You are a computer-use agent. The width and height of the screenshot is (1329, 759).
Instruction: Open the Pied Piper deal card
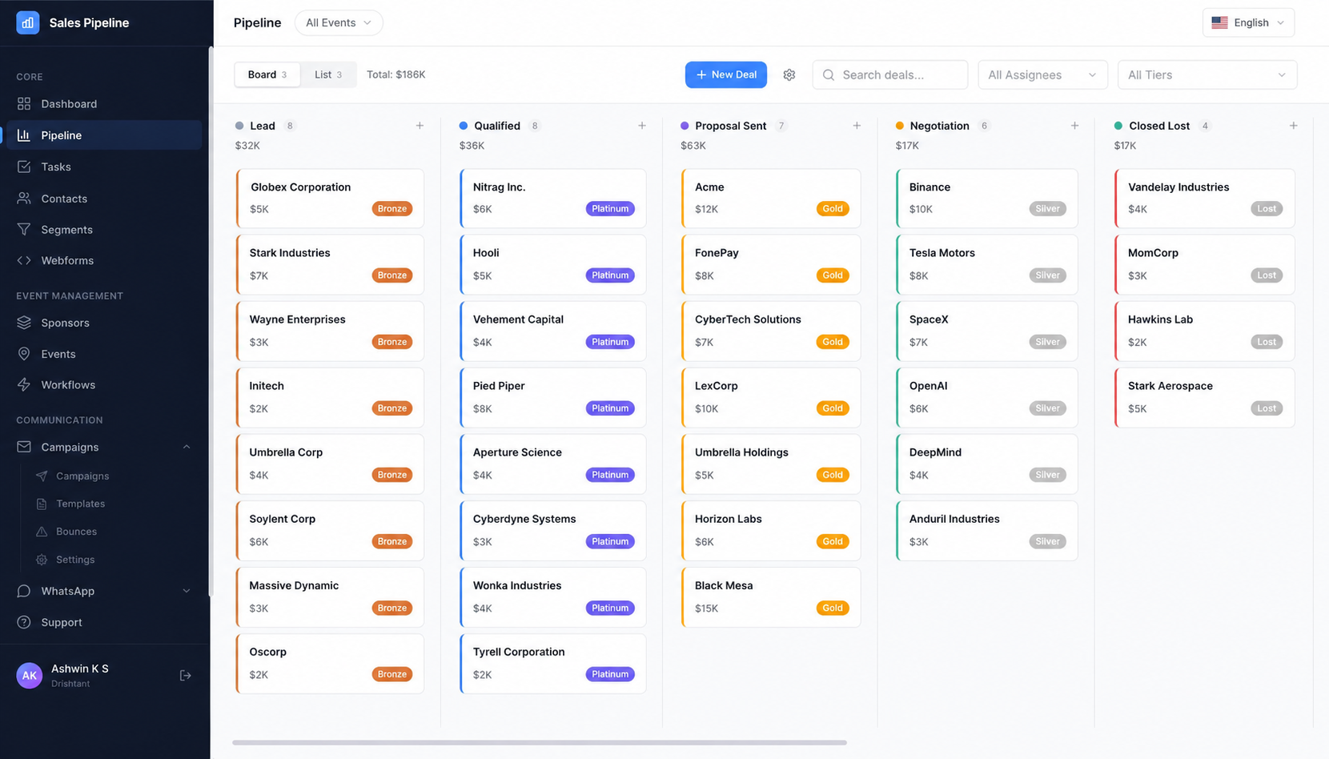click(553, 397)
